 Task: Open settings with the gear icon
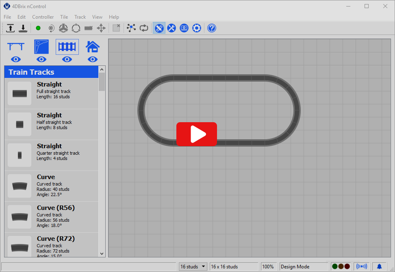click(x=197, y=28)
